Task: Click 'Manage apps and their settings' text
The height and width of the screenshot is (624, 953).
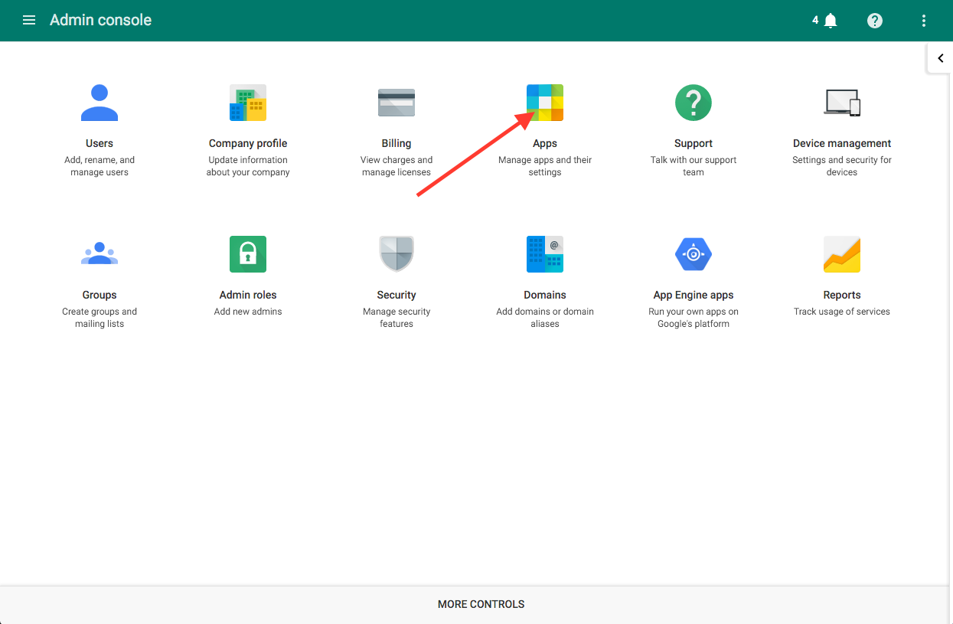Action: [x=545, y=166]
